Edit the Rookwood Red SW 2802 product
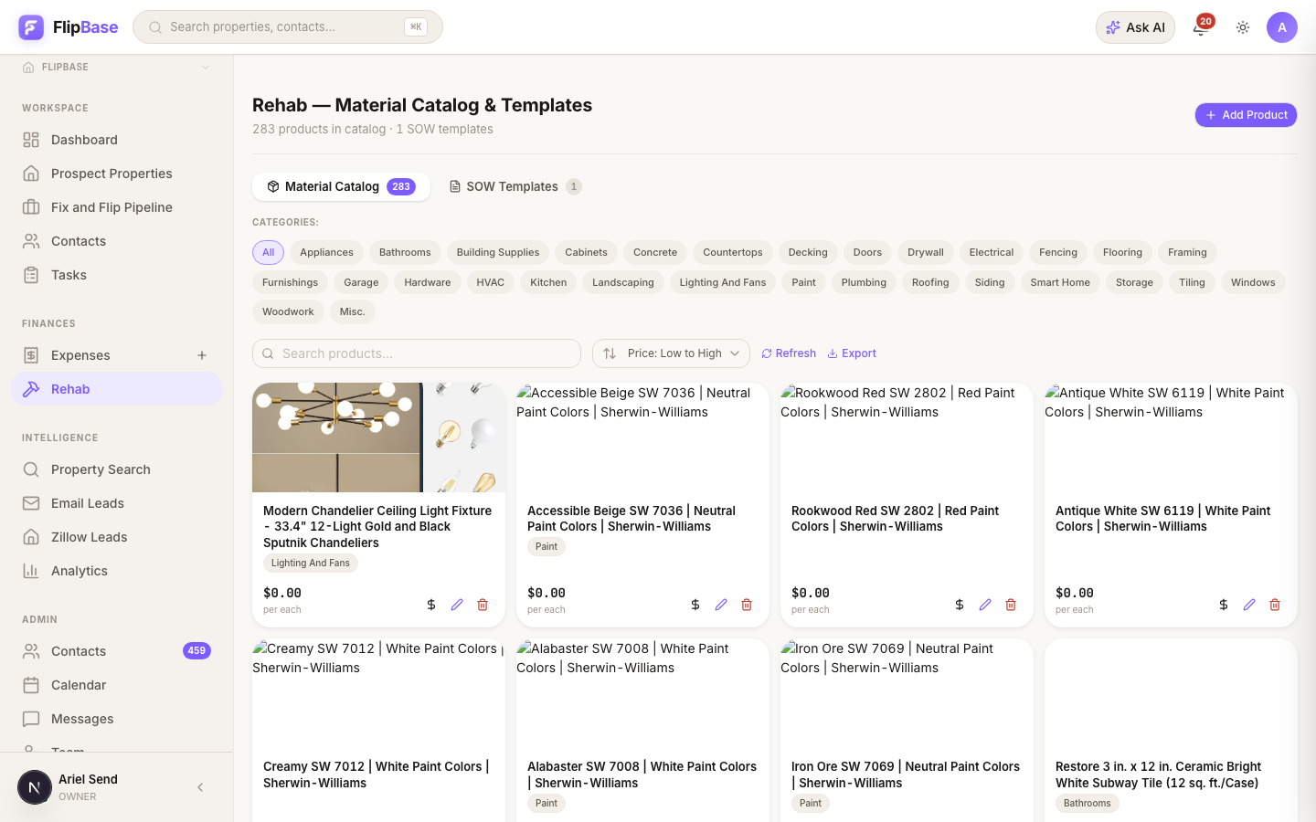This screenshot has height=822, width=1316. coord(985,605)
